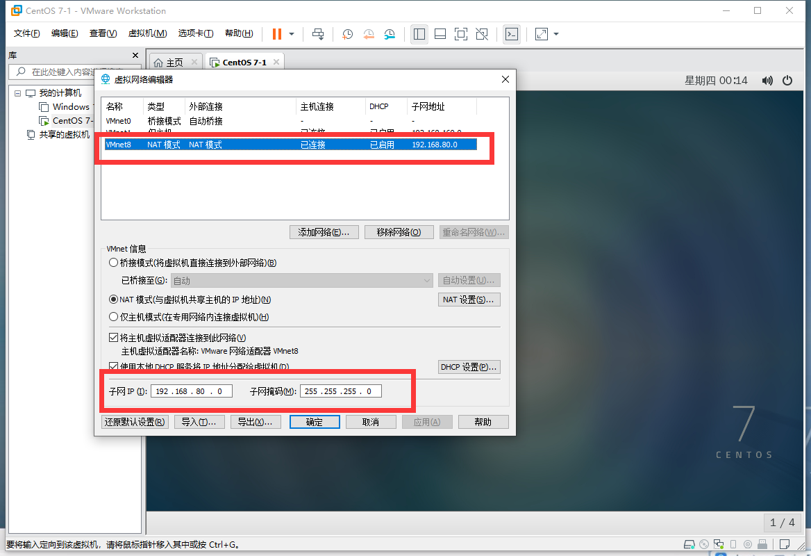The image size is (811, 556).
Task: Enter full screen mode icon
Action: (x=461, y=34)
